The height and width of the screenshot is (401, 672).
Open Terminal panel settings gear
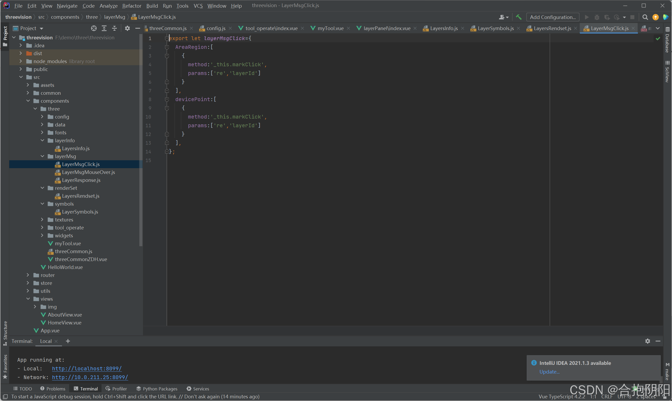coord(647,341)
